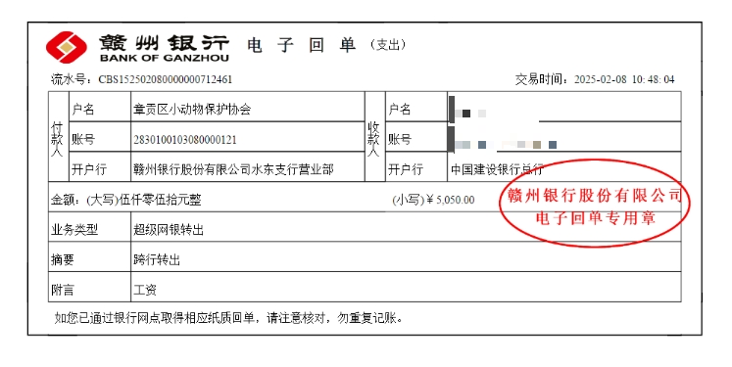Select transaction time 2025-02-08 10:48:04
The image size is (732, 367).
point(624,79)
